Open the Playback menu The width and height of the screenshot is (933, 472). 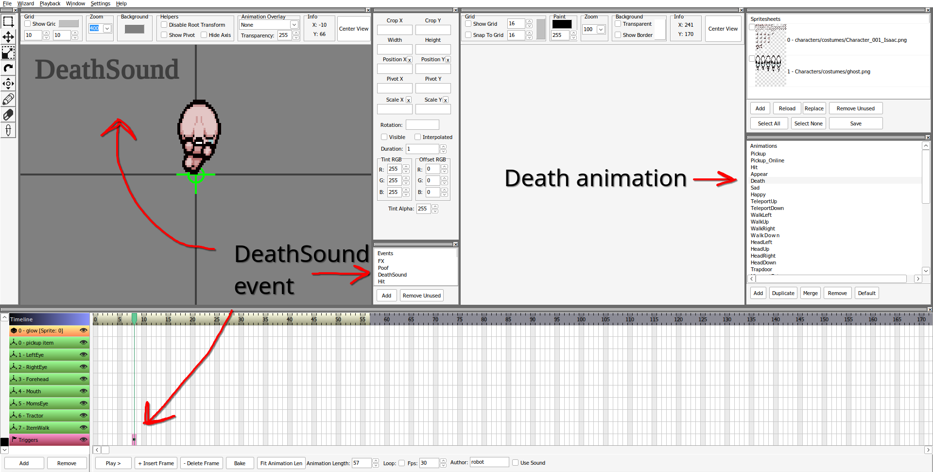click(50, 3)
